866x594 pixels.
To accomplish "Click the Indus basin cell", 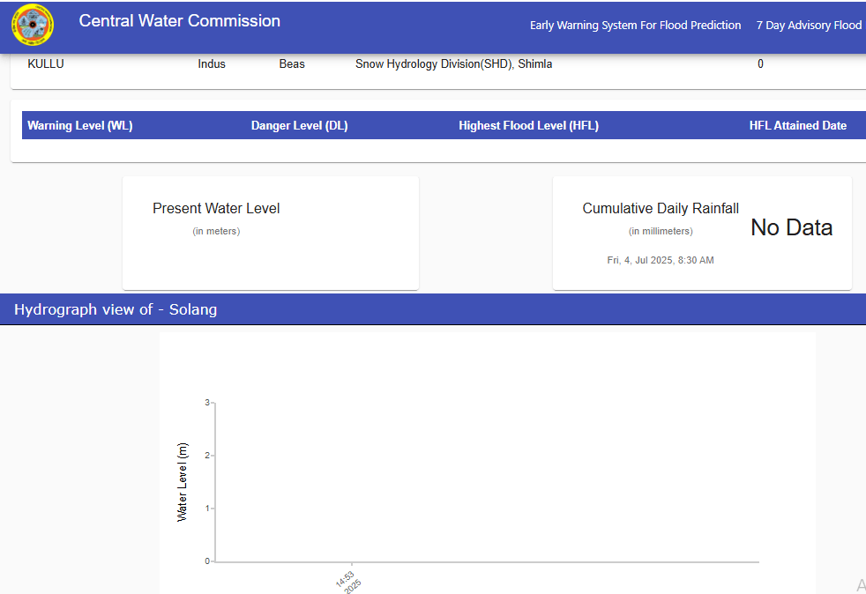I will pos(212,64).
